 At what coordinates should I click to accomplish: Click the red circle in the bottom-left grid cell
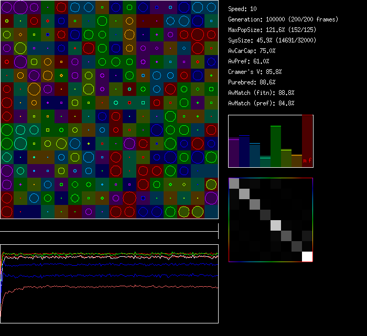coord(7,212)
